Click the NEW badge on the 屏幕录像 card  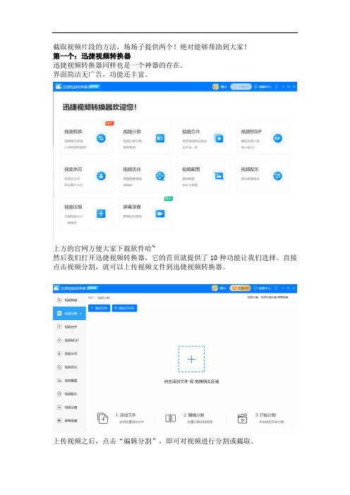169,199
